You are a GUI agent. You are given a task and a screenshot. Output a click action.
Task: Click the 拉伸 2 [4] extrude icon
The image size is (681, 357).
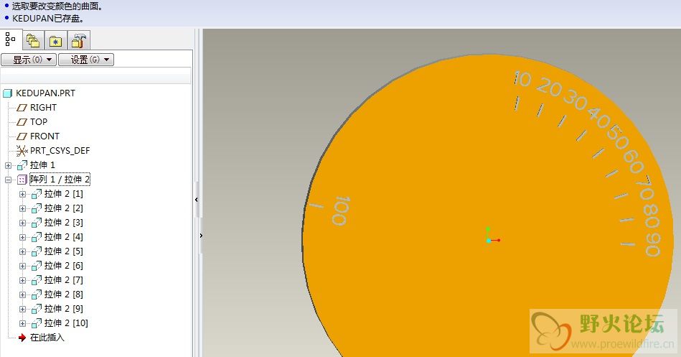point(37,236)
